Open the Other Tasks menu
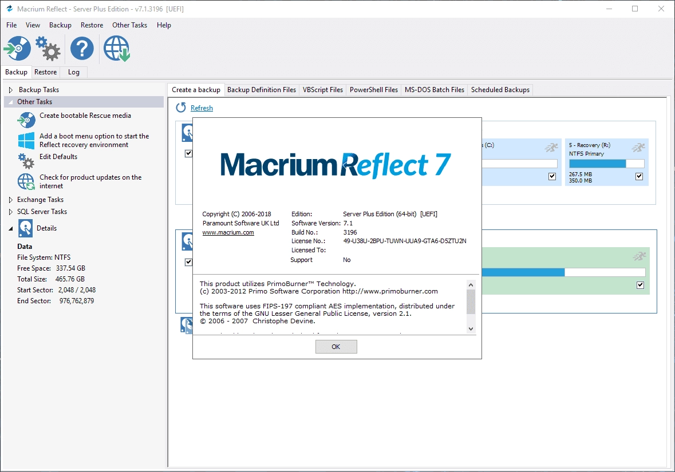The width and height of the screenshot is (675, 472). tap(129, 25)
